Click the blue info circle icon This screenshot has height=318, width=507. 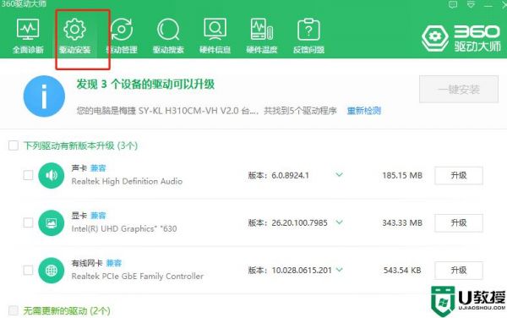coord(44,96)
